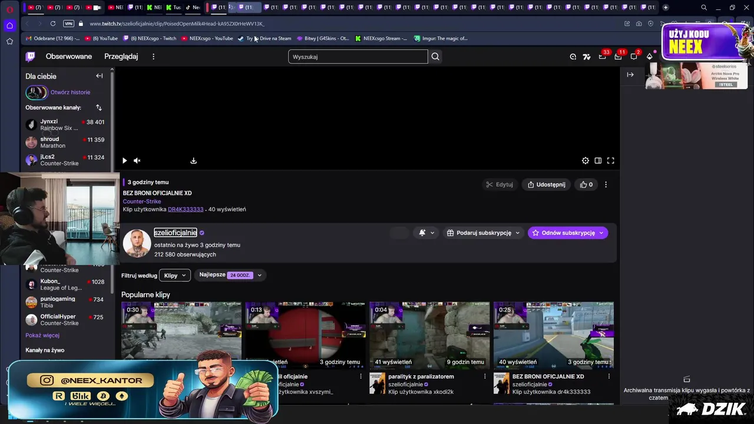The height and width of the screenshot is (424, 754).
Task: Click the Edytuj clip button
Action: point(500,184)
